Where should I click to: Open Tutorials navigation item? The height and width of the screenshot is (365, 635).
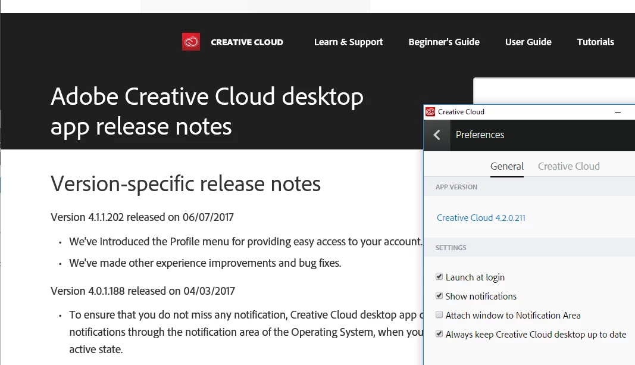point(595,42)
